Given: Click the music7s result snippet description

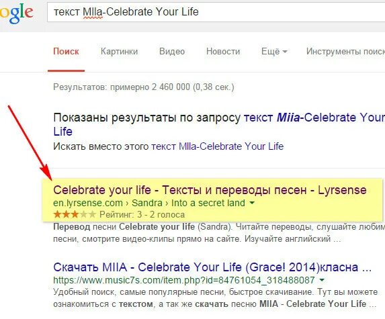Looking at the screenshot, I should [x=215, y=298].
